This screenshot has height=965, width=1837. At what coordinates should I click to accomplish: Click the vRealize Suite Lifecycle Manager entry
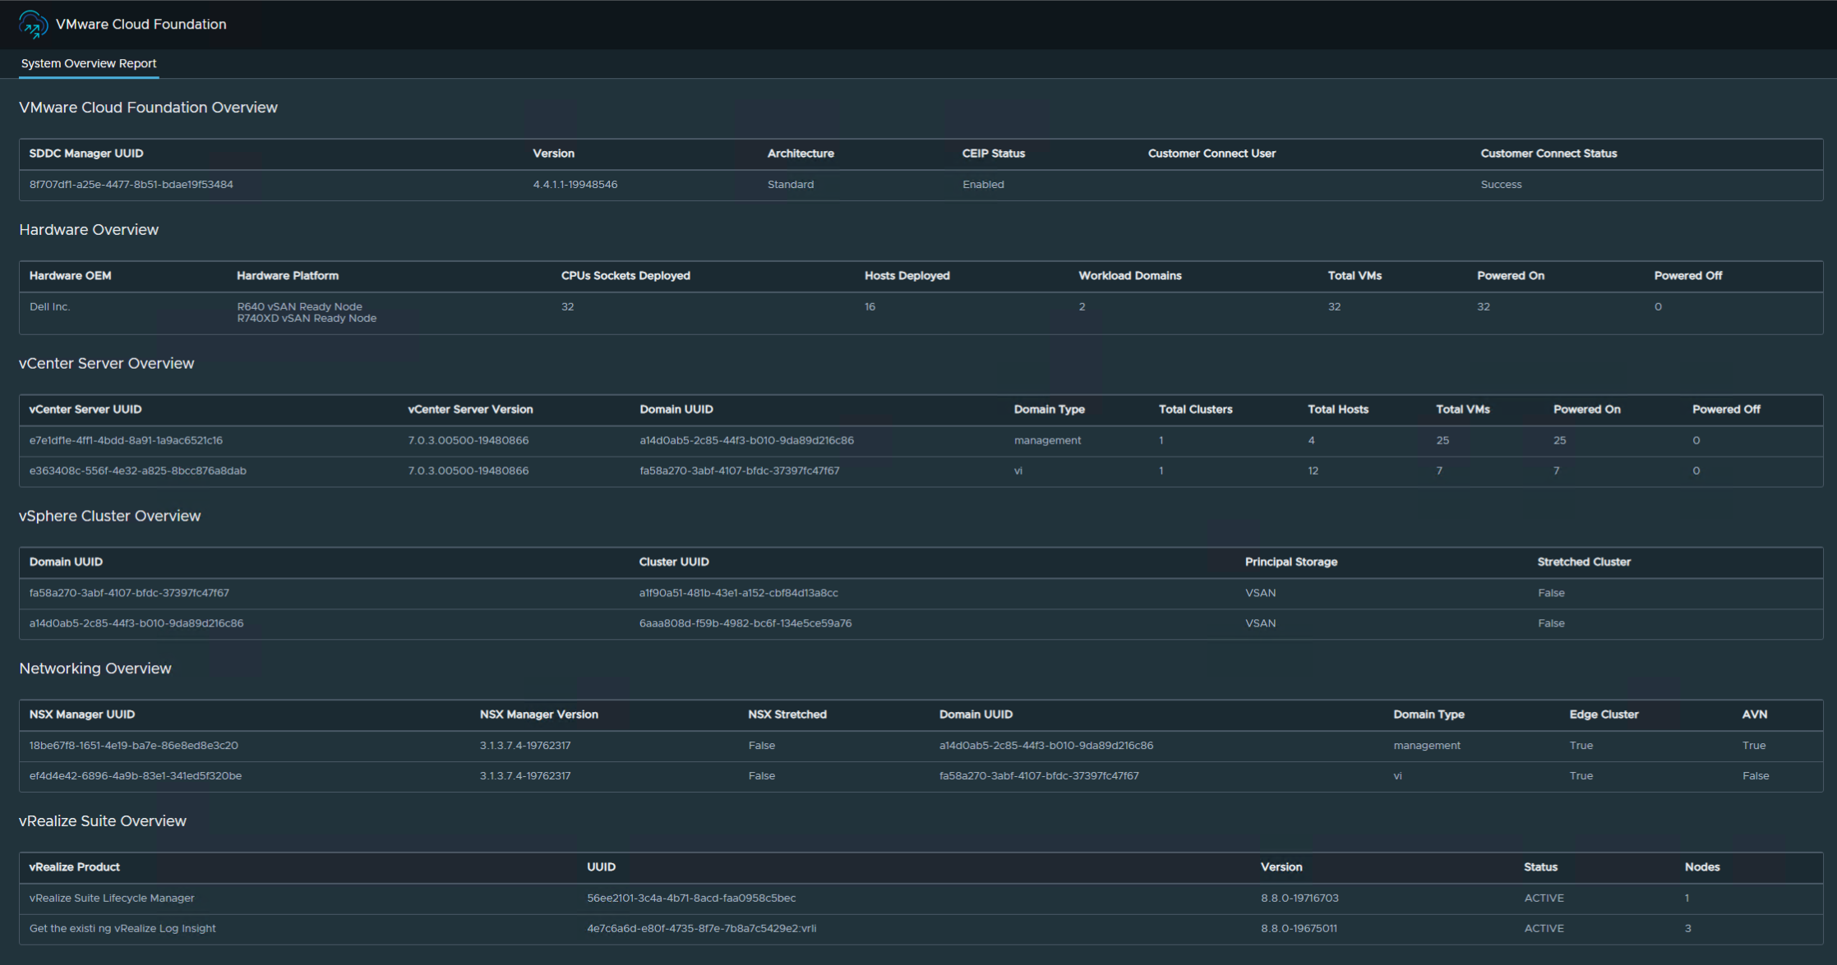coord(112,898)
